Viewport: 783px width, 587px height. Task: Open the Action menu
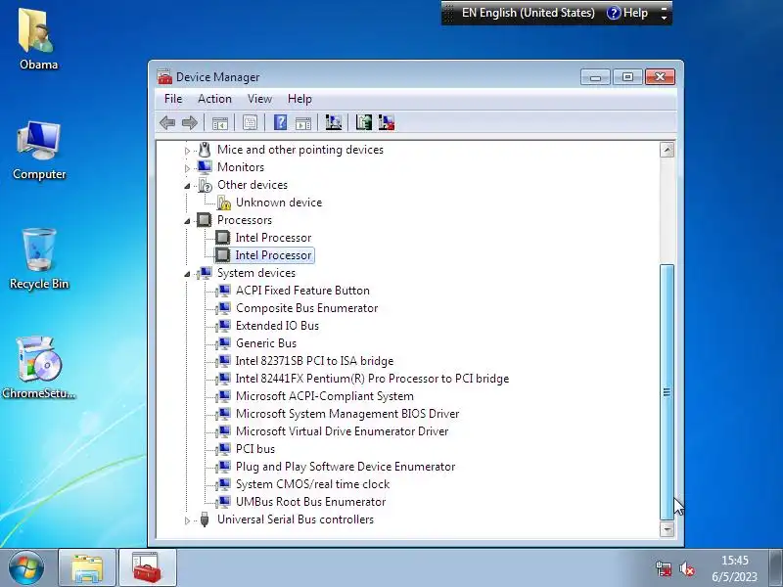point(214,99)
